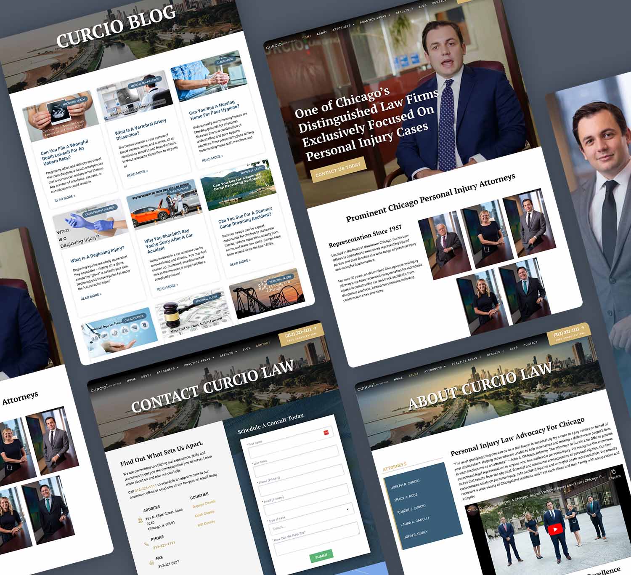Click the highlighted Contact menu item on the Contact page
Screen dimensions: 631x575
tap(263, 343)
